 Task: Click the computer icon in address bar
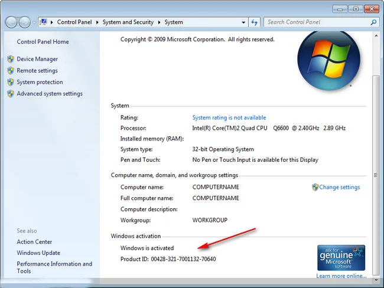click(43, 22)
